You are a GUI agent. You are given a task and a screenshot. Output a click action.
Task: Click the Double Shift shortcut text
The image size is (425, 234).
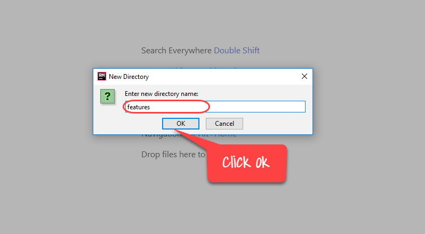click(237, 51)
